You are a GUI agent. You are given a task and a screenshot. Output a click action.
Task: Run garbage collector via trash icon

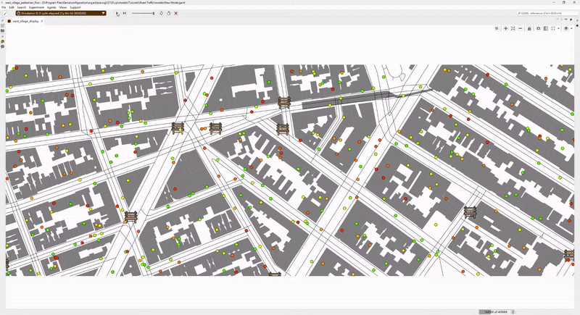click(x=513, y=311)
